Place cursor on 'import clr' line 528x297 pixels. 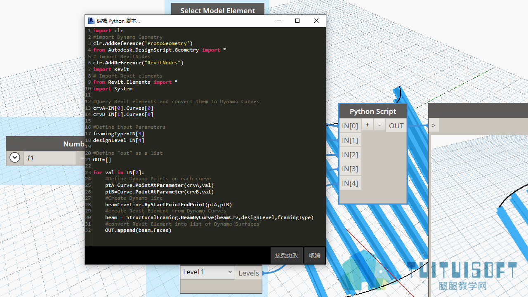[108, 31]
